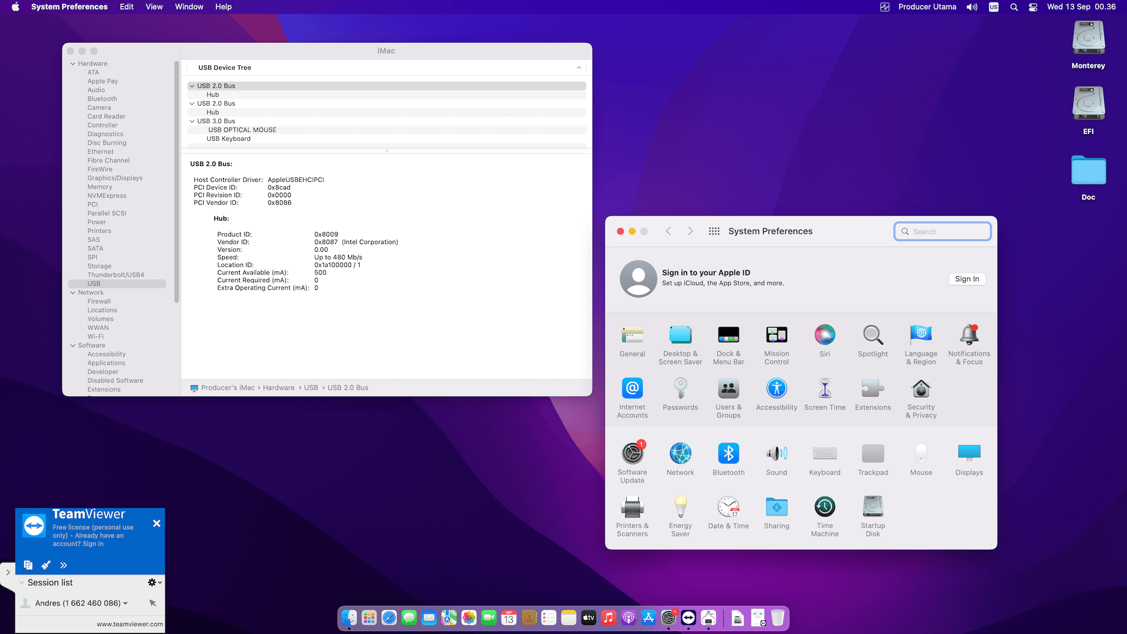Open TeamViewer session settings gear dropdown

coord(154,582)
